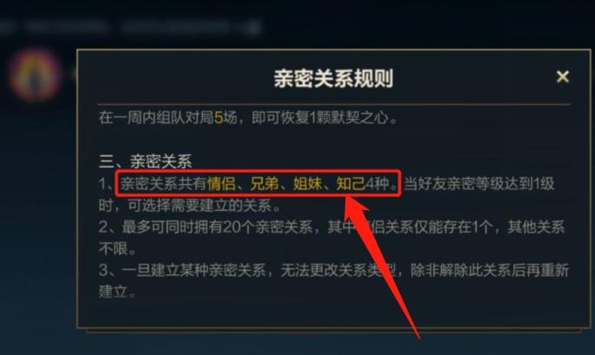Click the text 其他关系 in rule 2
This screenshot has width=595, height=355.
pos(536,227)
